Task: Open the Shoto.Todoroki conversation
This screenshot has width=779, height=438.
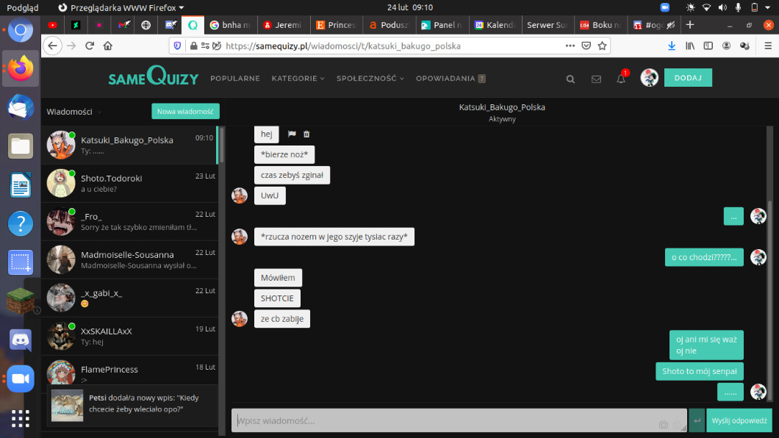Action: pyautogui.click(x=131, y=183)
